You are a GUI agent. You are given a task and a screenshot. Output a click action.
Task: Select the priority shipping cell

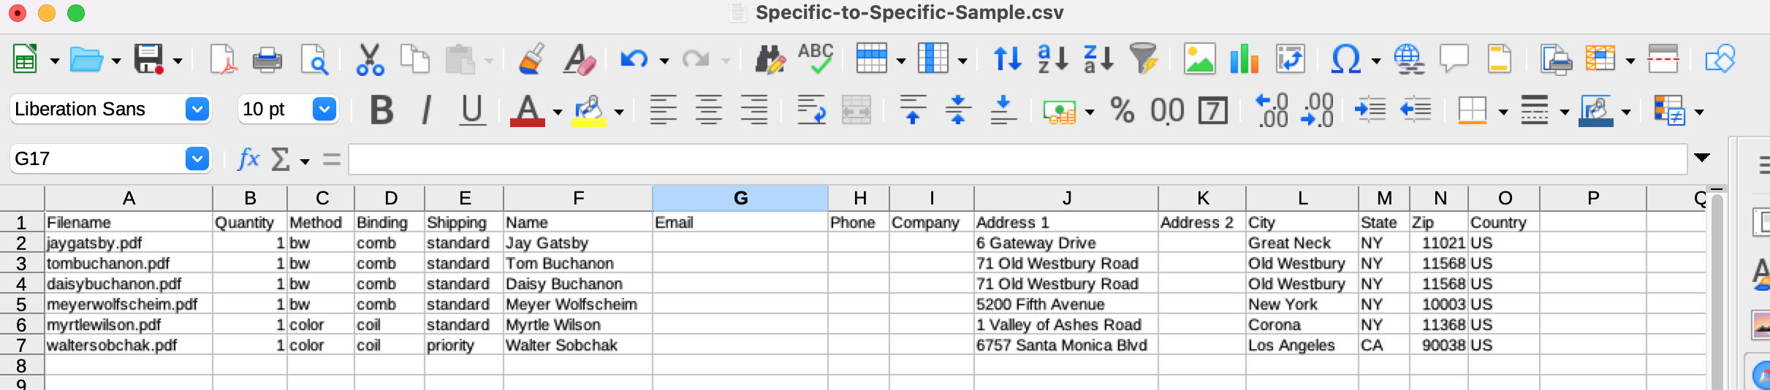click(x=464, y=345)
